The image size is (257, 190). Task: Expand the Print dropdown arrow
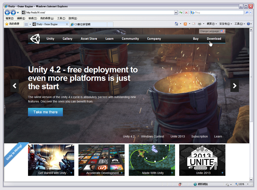[x=204, y=24]
